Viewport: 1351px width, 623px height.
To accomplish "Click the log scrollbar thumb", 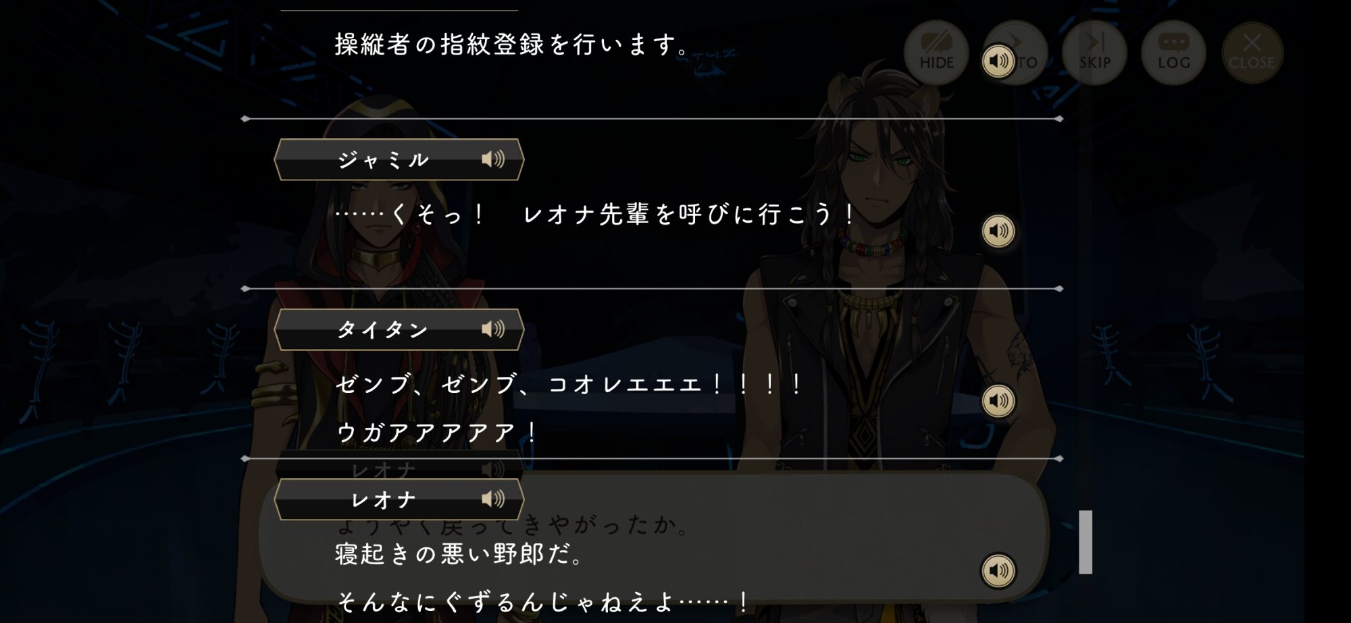I will [1086, 542].
